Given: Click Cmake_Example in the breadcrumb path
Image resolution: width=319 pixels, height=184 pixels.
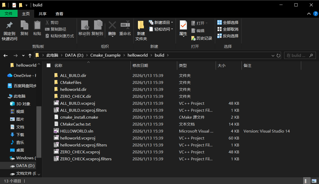Looking at the screenshot, I should tap(105, 55).
